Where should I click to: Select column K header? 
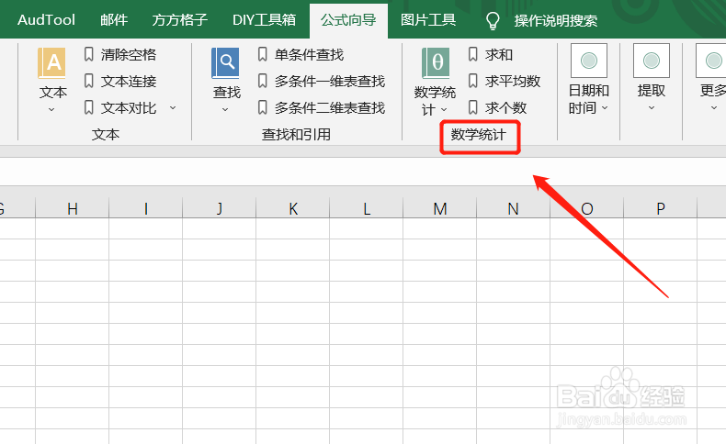point(292,208)
